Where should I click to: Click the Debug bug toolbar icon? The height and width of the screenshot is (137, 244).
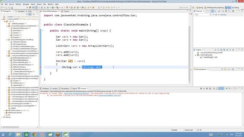coord(48,8)
